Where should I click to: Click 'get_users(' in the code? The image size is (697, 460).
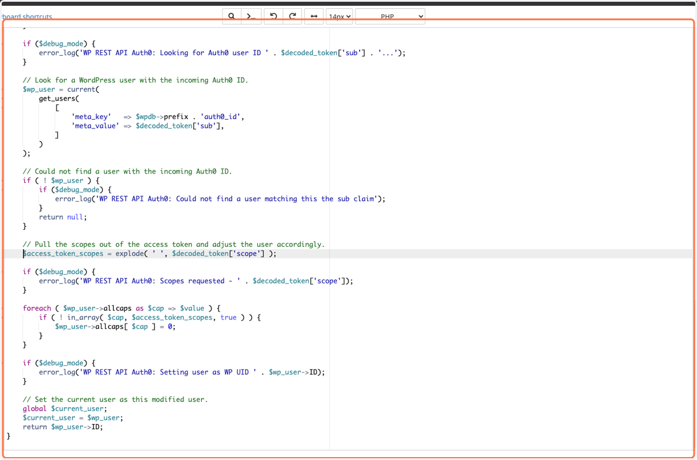[59, 99]
